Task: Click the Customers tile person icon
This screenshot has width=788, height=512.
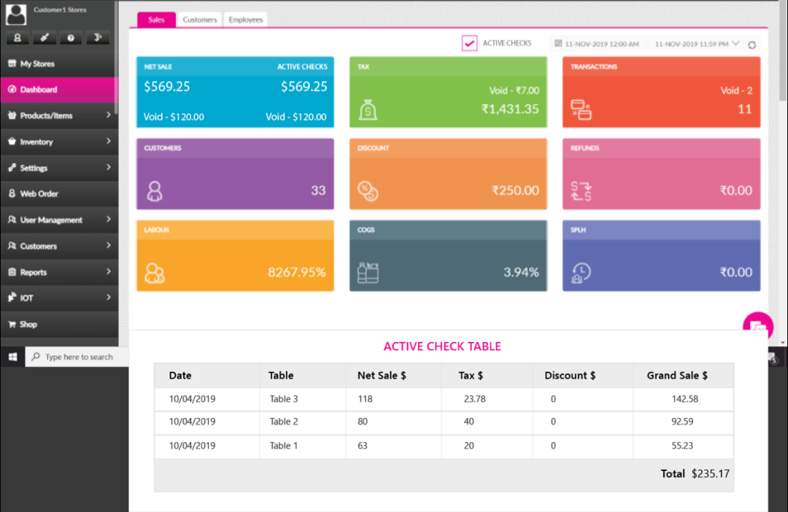Action: click(x=155, y=191)
